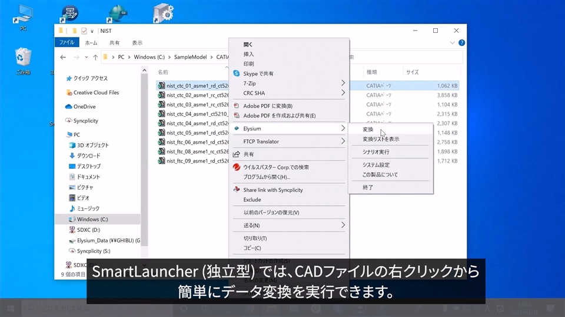Open the PC desktop shortcut

pos(23,16)
